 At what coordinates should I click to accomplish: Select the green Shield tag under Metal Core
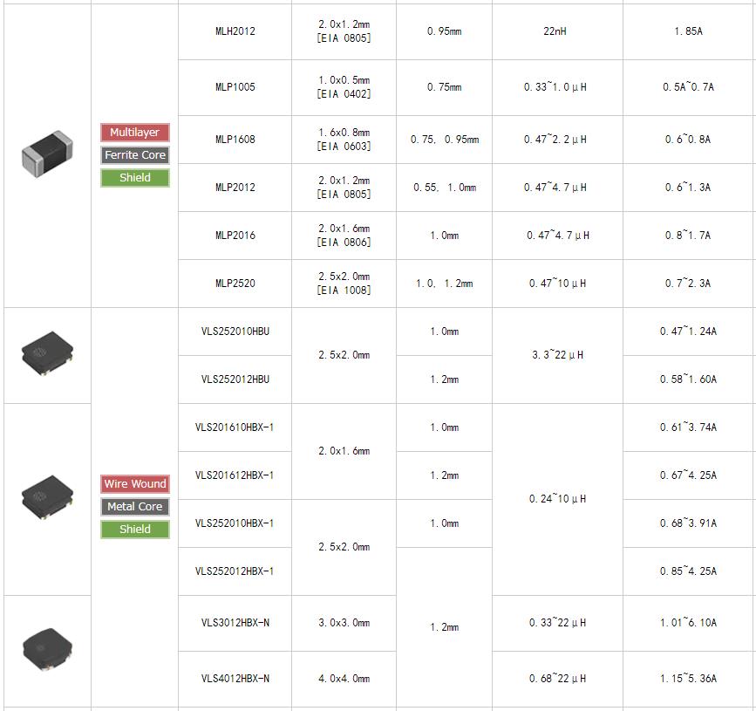point(135,530)
